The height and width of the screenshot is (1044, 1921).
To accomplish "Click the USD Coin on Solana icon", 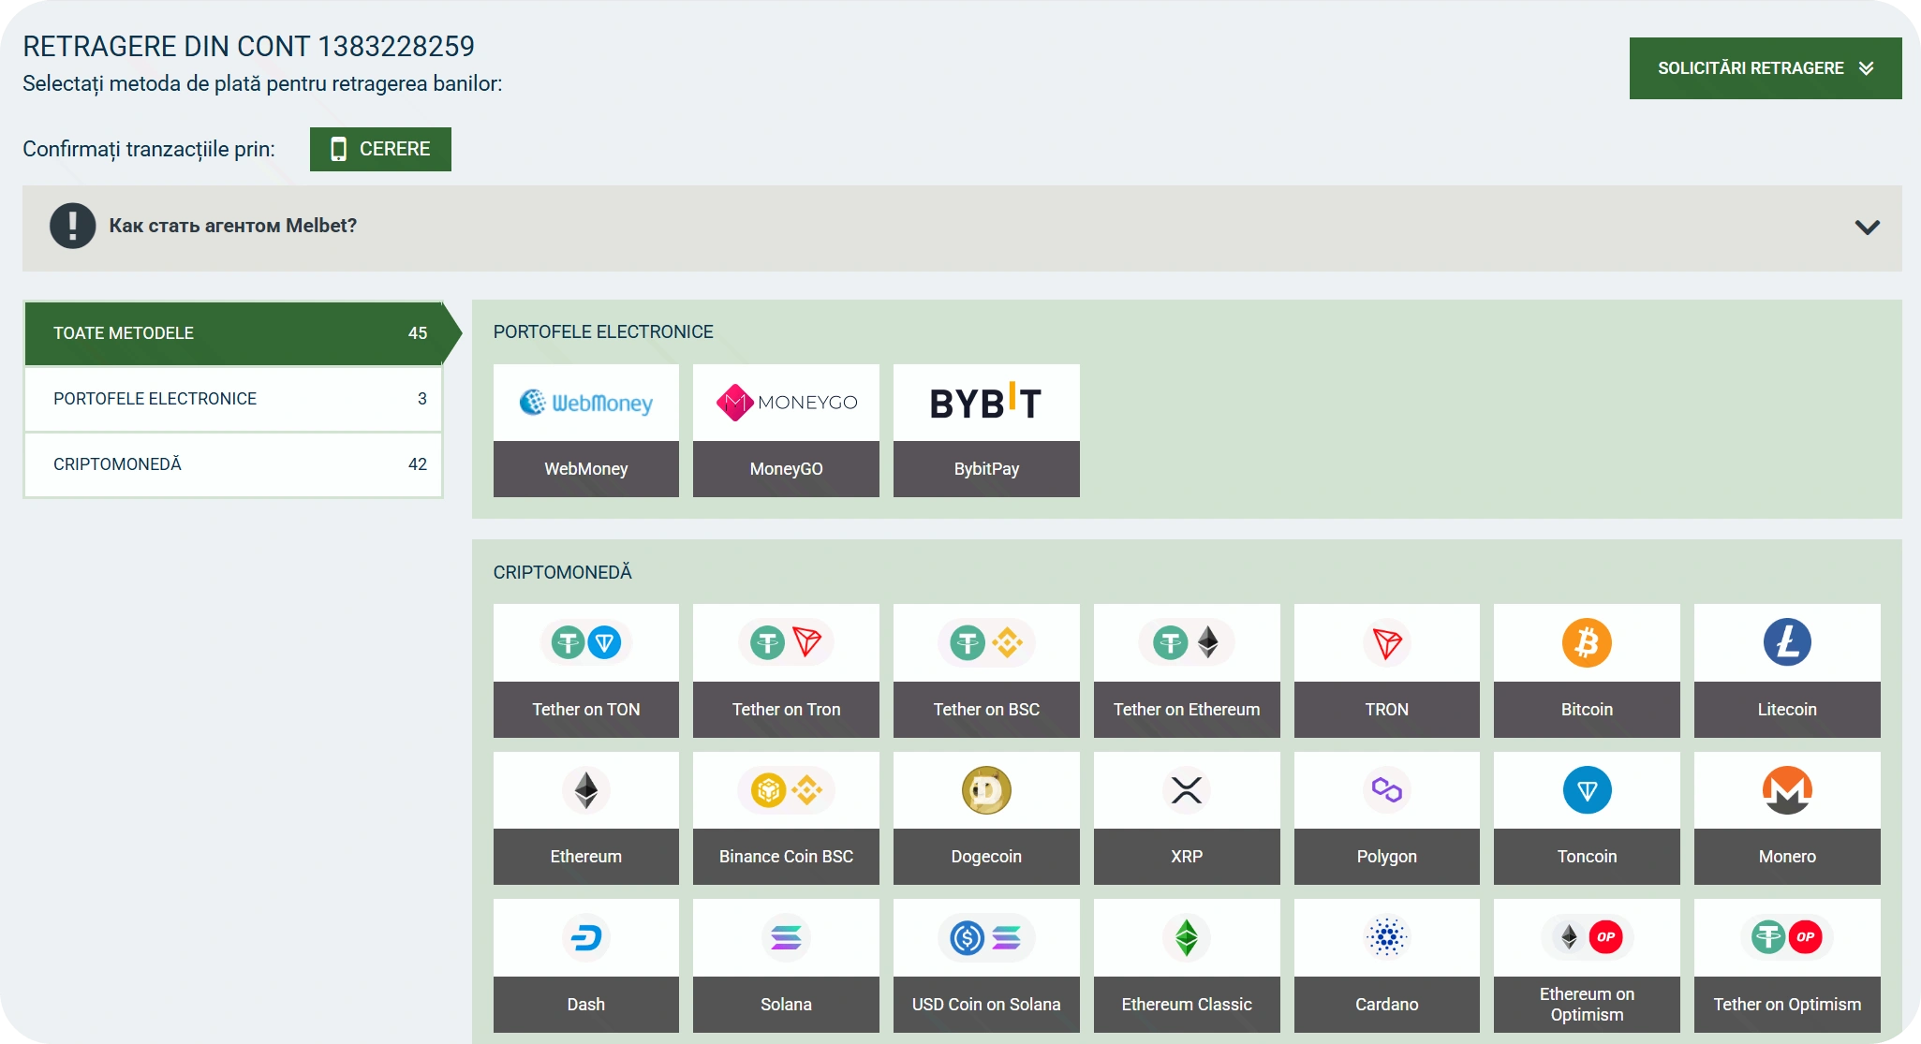I will tap(986, 937).
